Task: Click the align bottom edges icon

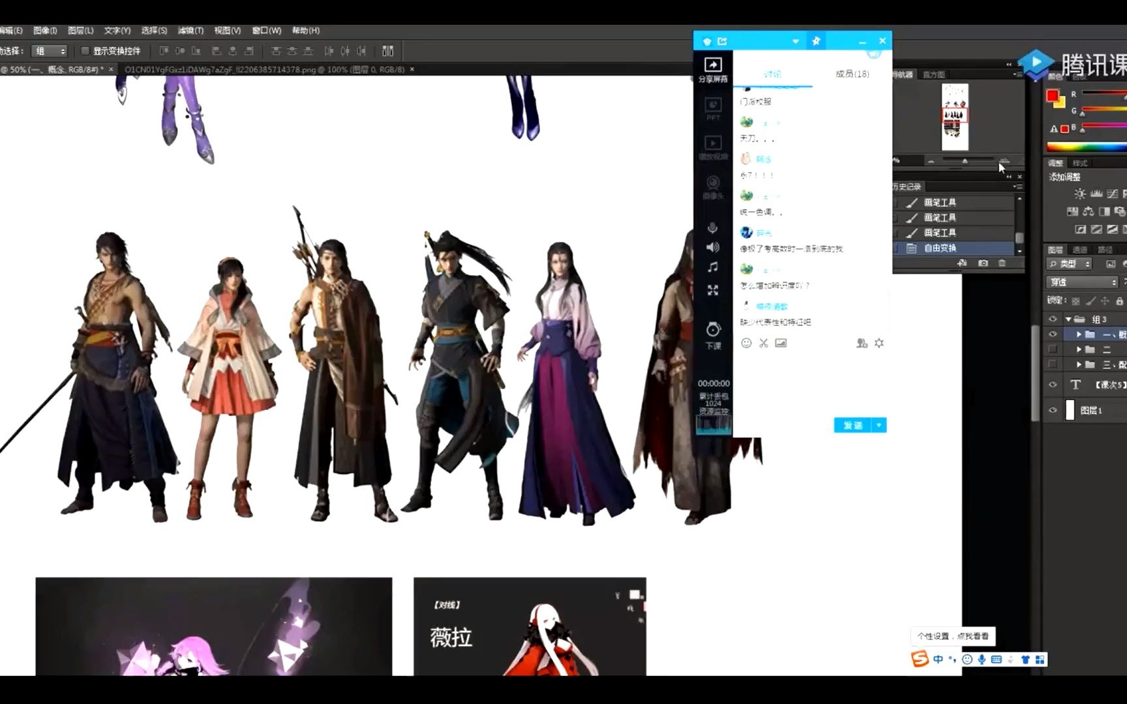Action: click(196, 51)
